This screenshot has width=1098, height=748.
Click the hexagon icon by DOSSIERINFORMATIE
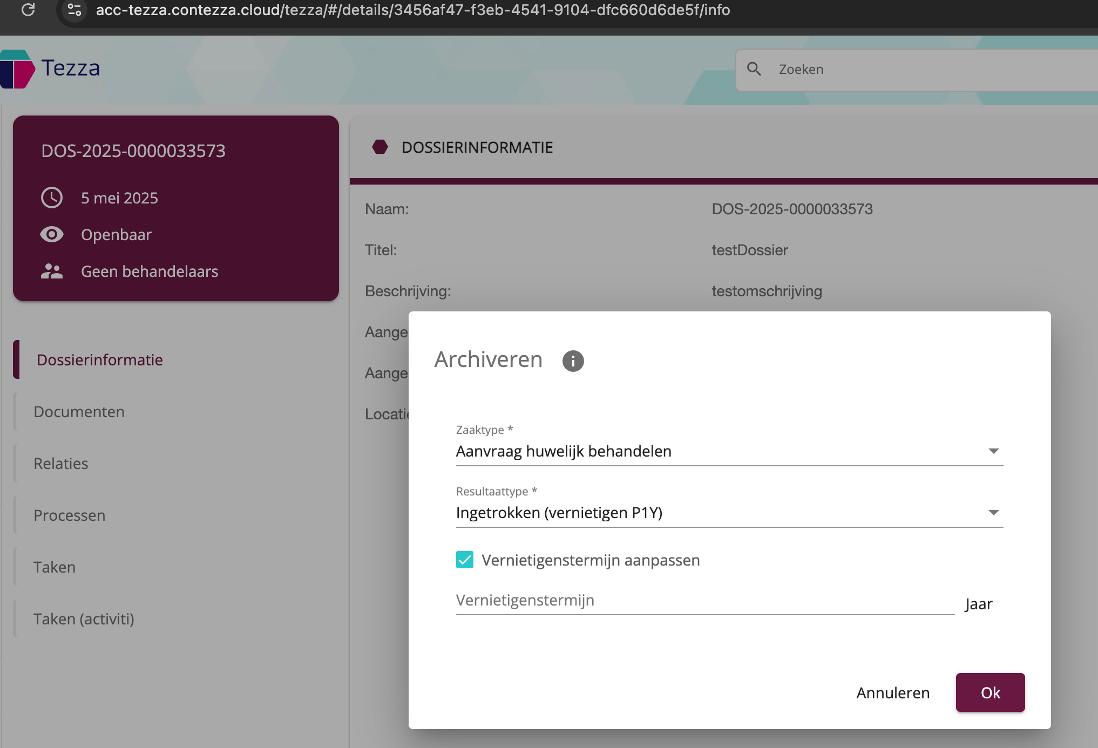point(380,147)
